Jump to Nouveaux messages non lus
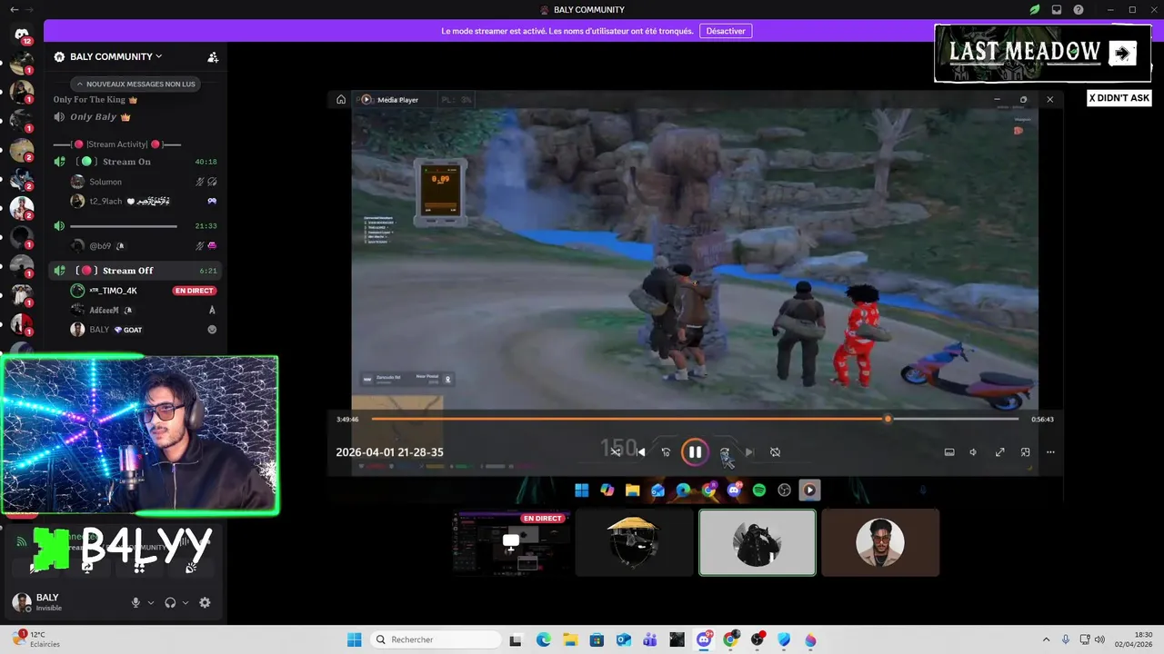Image resolution: width=1164 pixels, height=654 pixels. (135, 84)
